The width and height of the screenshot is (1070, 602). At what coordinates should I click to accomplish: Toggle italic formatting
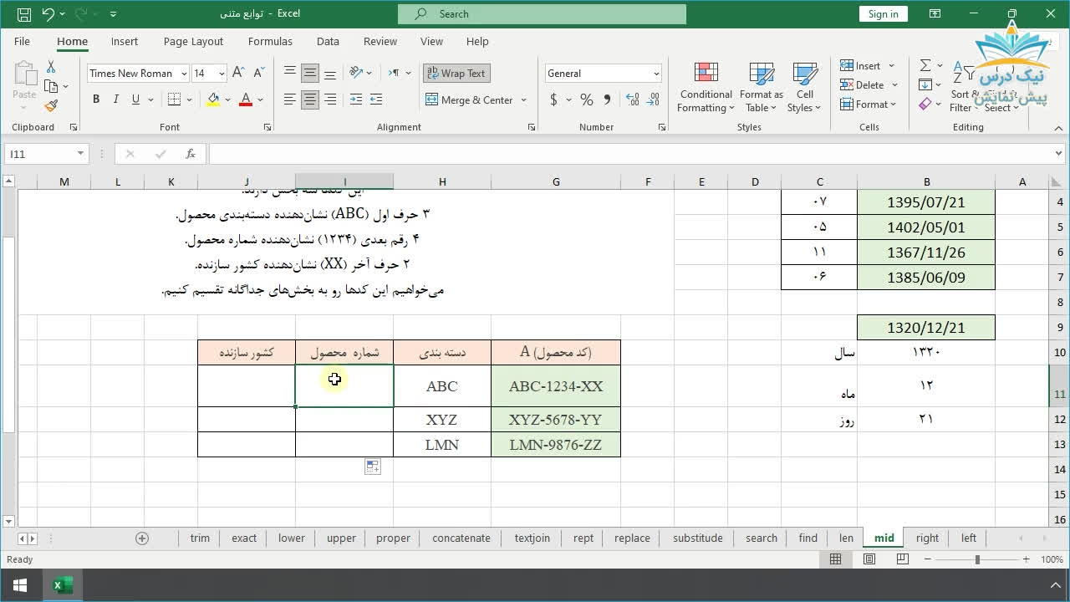coord(116,99)
